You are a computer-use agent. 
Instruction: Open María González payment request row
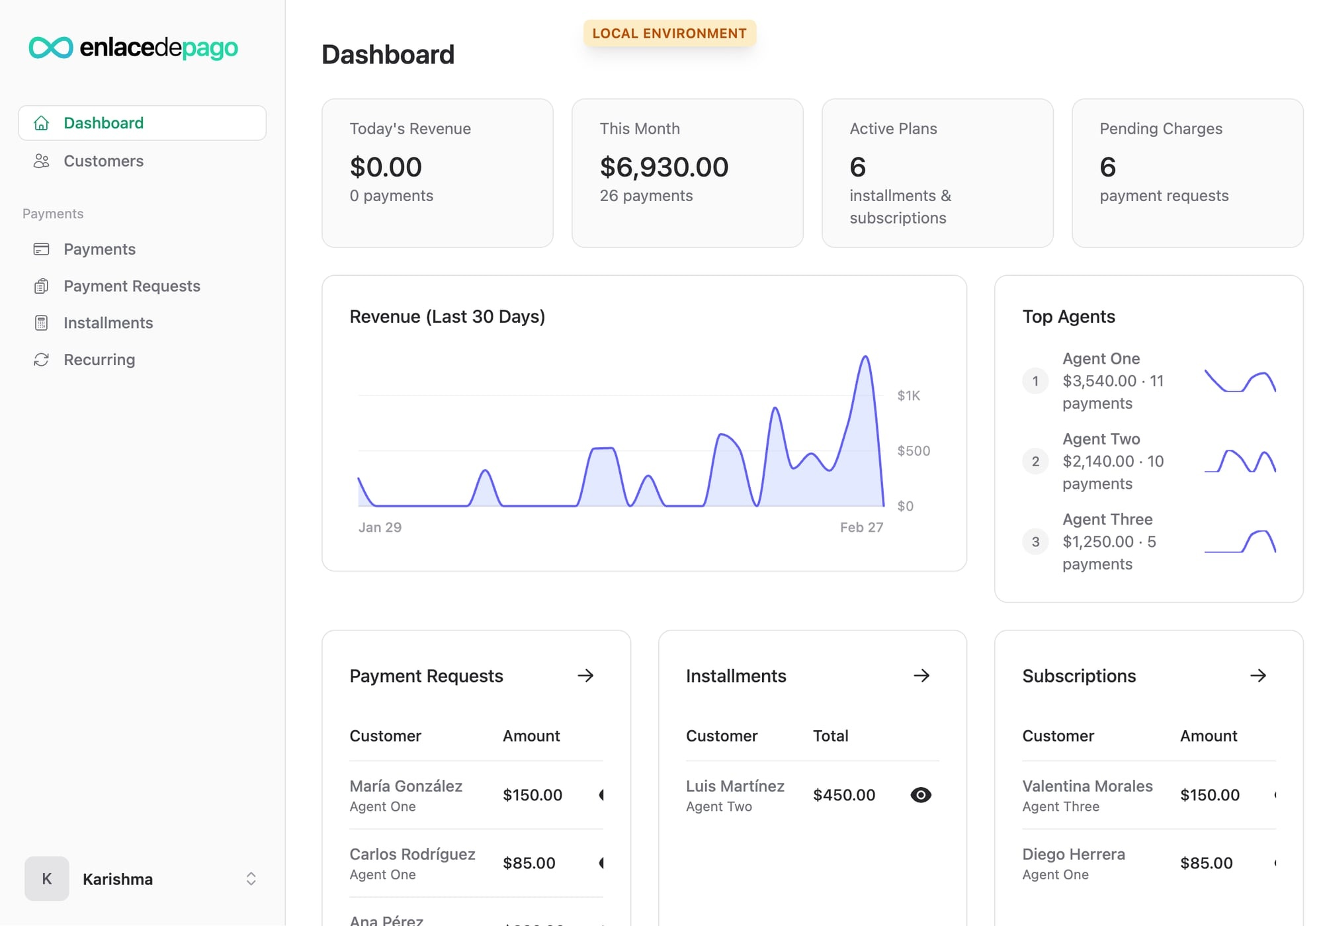pyautogui.click(x=476, y=795)
